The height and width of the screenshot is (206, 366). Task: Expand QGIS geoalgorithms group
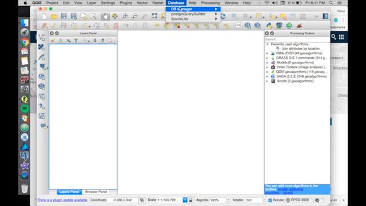[267, 72]
